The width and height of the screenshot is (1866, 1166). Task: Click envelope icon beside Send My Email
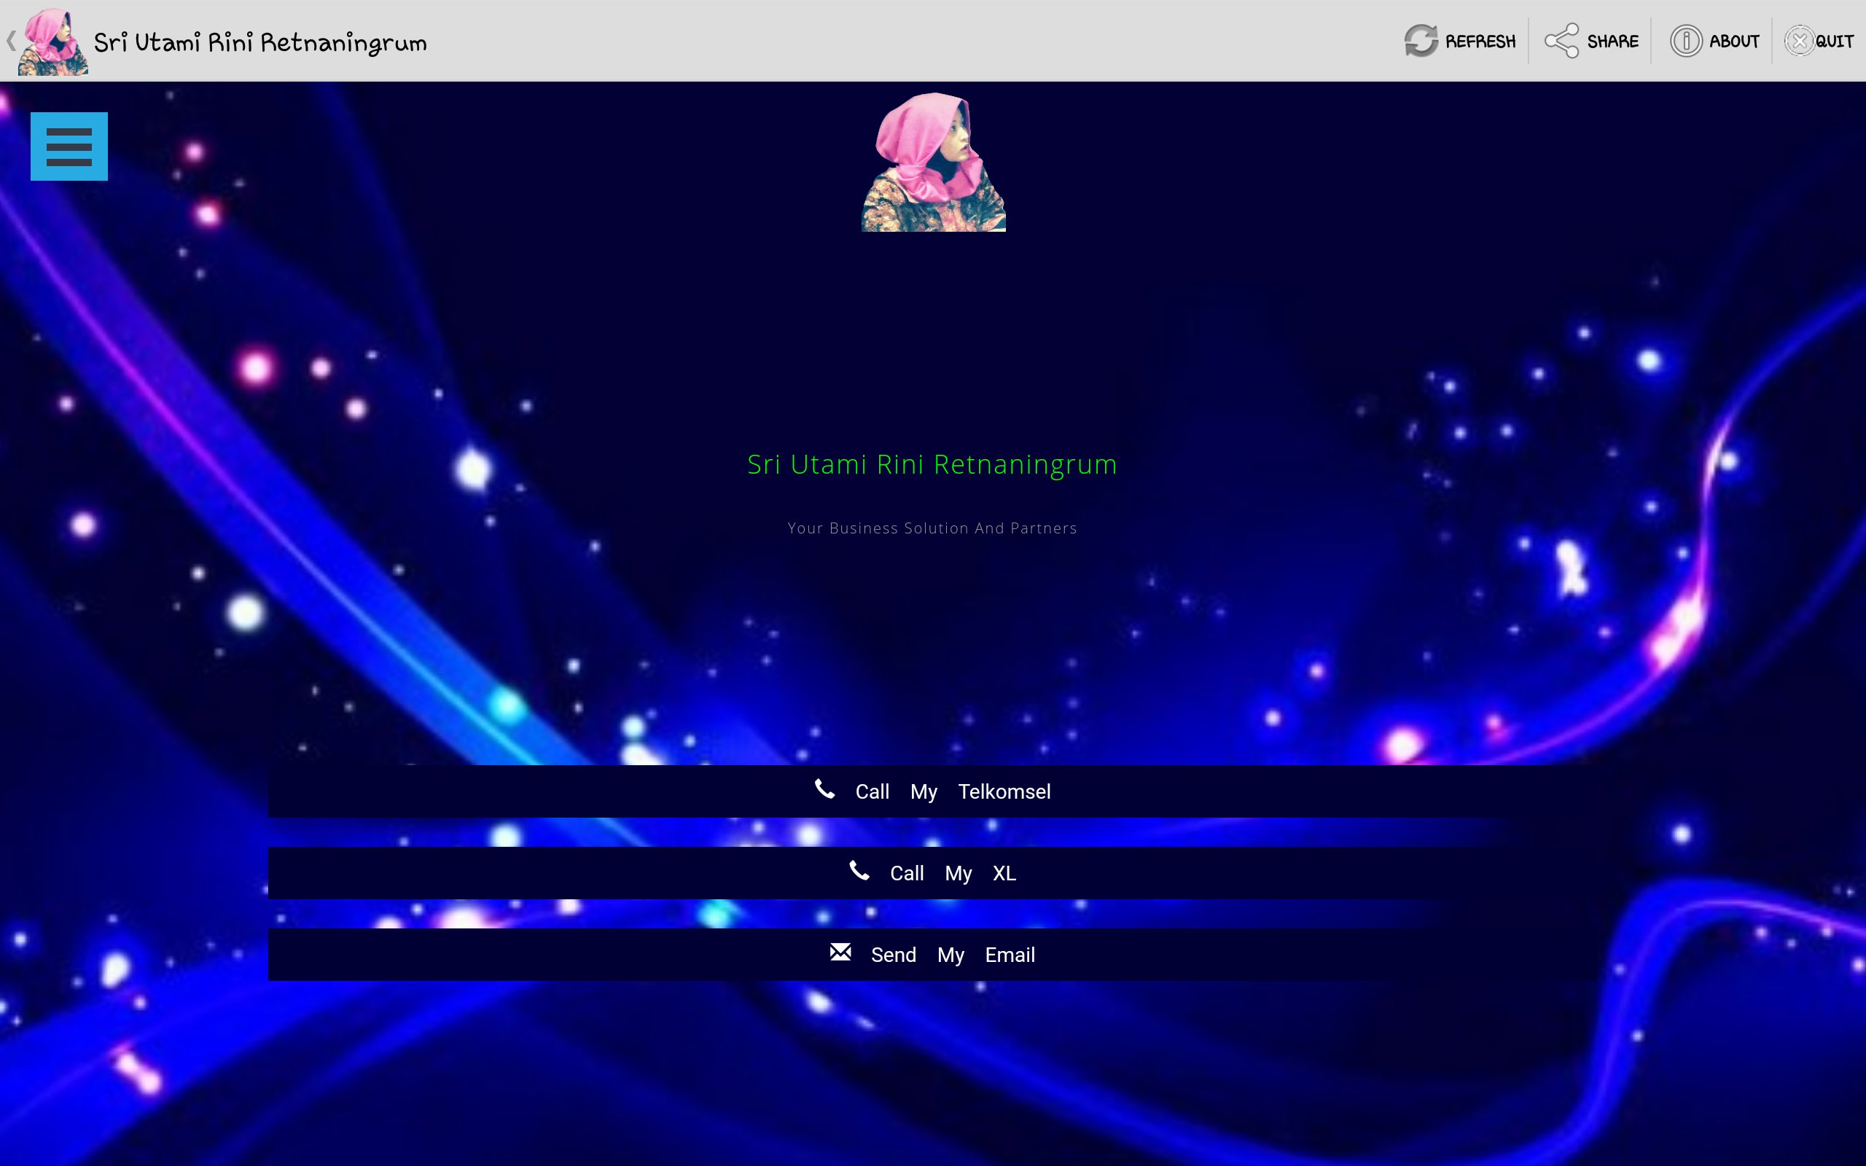tap(840, 952)
